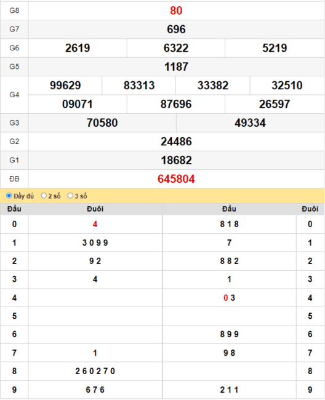Click the G3 row label
Screen dimensions: 325x400
pos(14,122)
